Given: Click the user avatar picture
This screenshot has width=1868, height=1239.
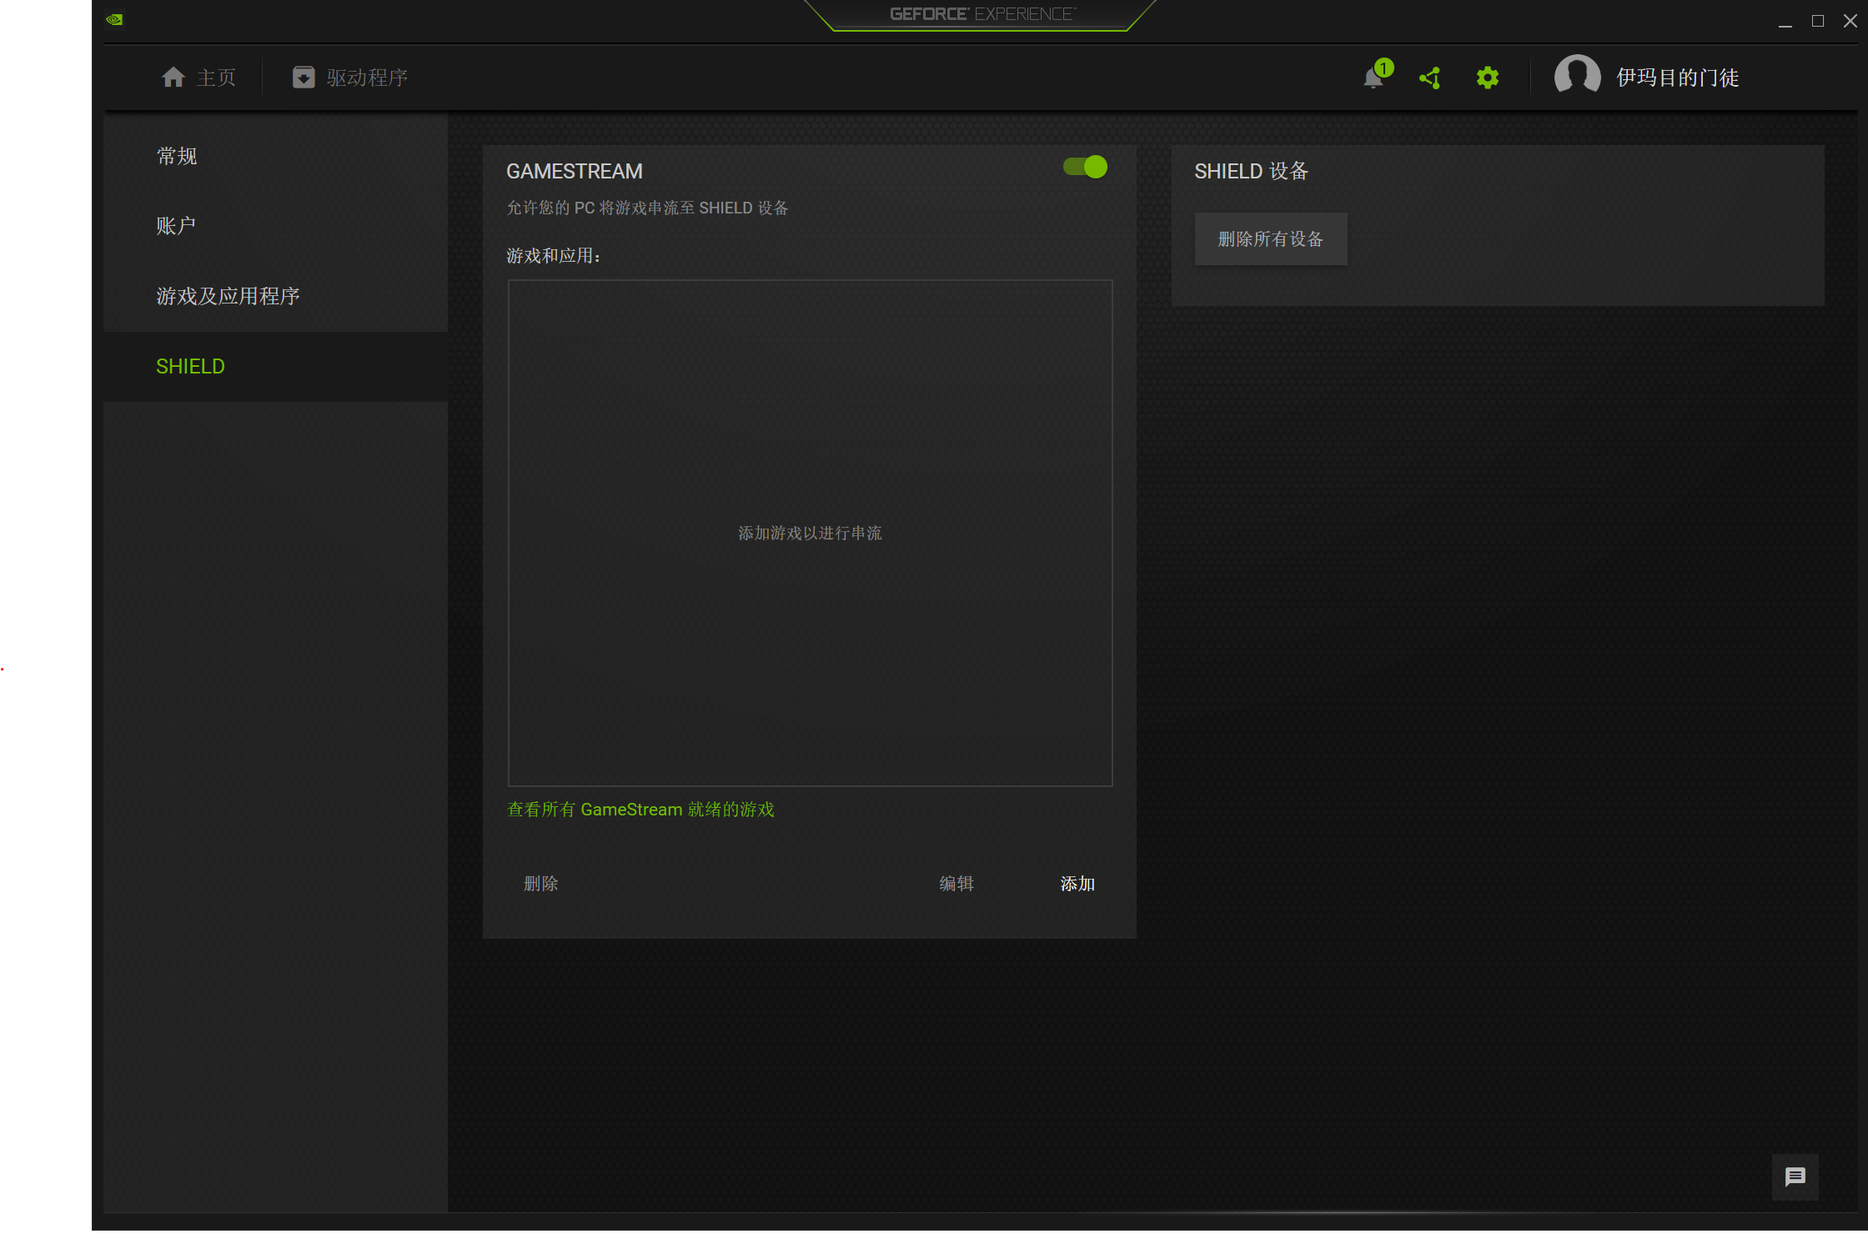Looking at the screenshot, I should coord(1576,77).
